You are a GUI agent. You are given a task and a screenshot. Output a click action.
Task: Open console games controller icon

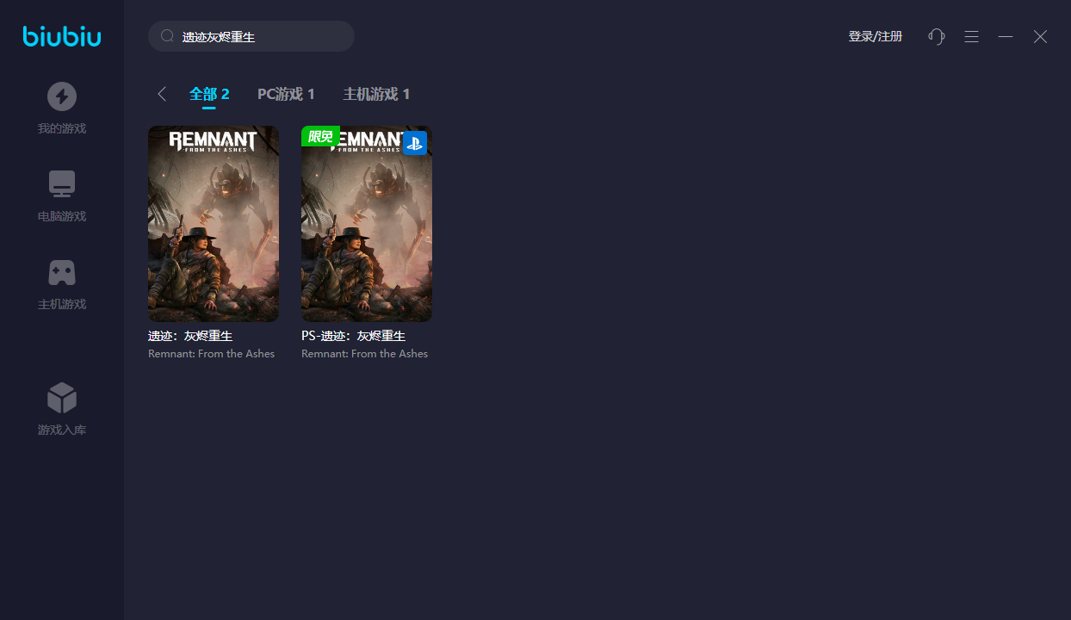(x=62, y=273)
